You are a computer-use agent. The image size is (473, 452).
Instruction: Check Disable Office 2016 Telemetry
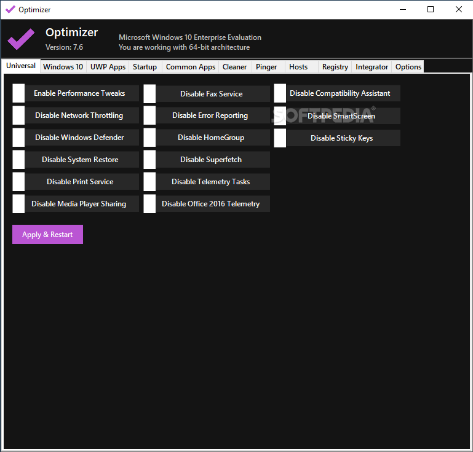pyautogui.click(x=149, y=204)
